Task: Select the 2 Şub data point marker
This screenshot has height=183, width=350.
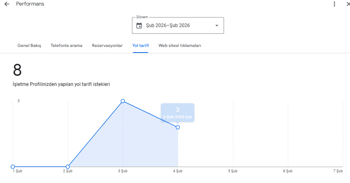Action: point(68,167)
